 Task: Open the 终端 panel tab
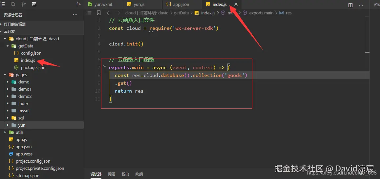(x=139, y=174)
